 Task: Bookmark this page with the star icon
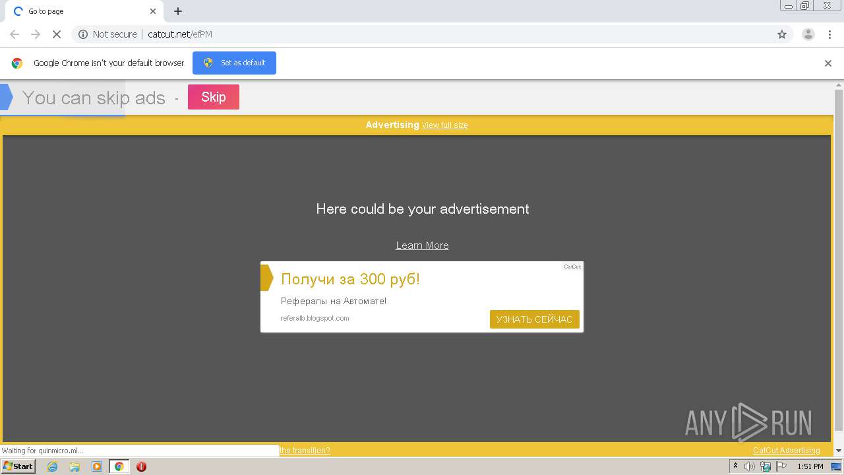point(782,34)
